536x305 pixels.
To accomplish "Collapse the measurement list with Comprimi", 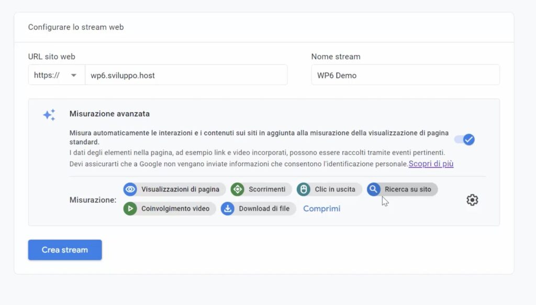I will pyautogui.click(x=321, y=209).
